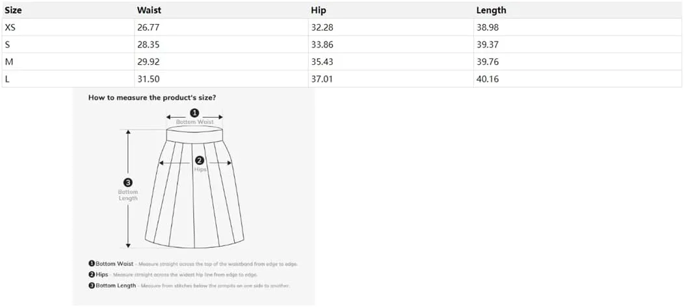Click the number 3 Bottom Length marker

(128, 183)
